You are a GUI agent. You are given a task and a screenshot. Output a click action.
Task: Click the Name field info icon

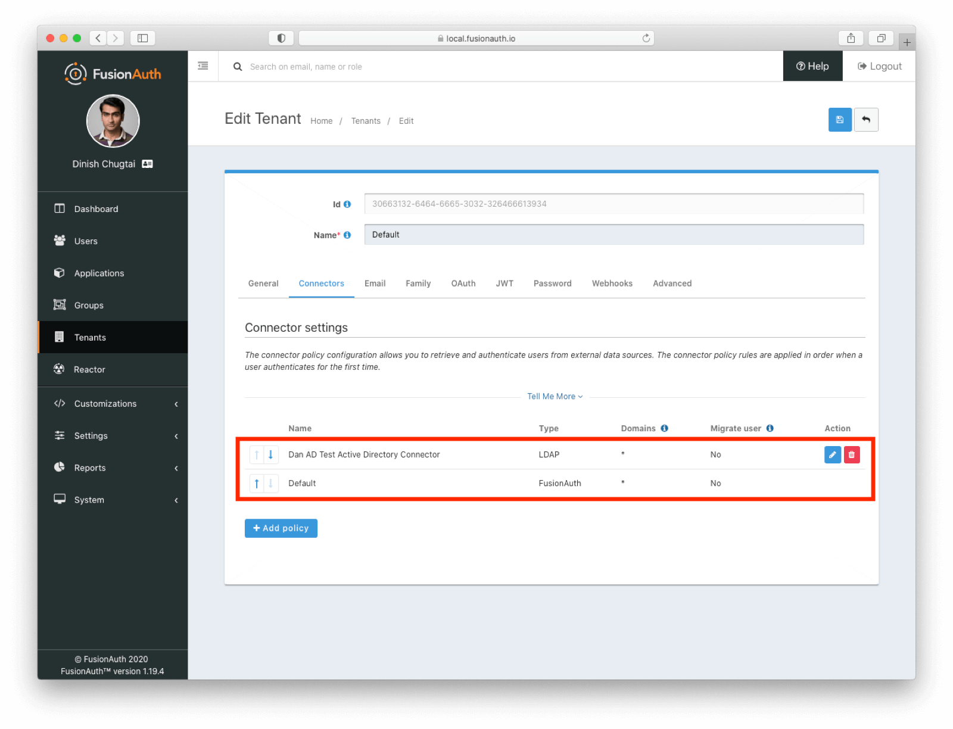click(347, 235)
